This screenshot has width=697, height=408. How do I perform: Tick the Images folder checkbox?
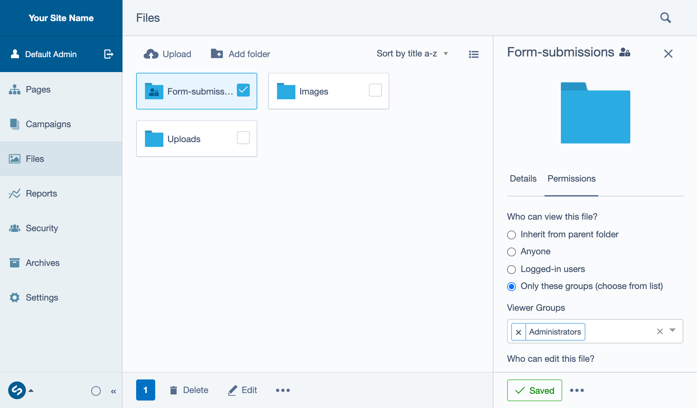point(375,90)
